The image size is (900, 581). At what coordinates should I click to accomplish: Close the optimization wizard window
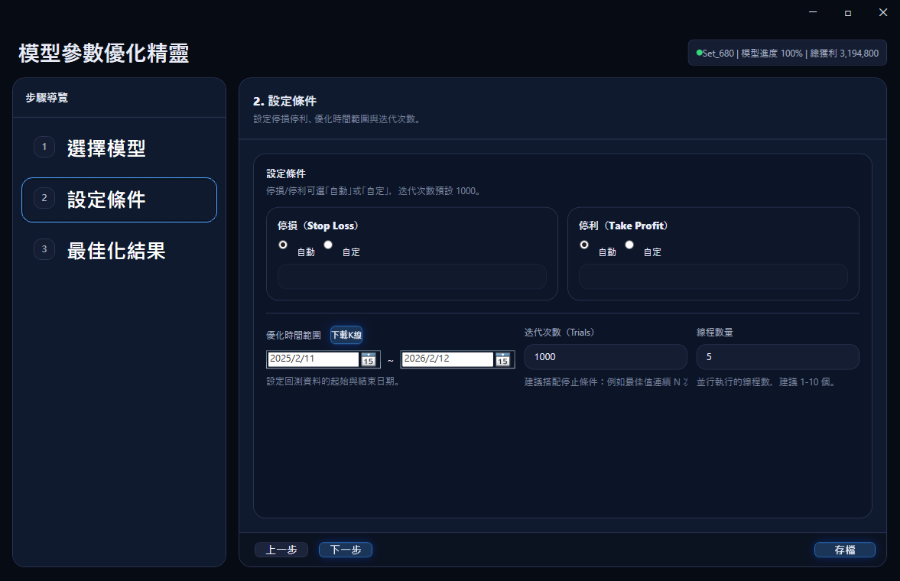pyautogui.click(x=882, y=13)
